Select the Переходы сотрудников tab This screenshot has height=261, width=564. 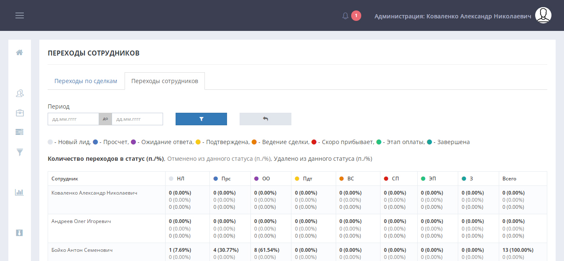pos(165,81)
